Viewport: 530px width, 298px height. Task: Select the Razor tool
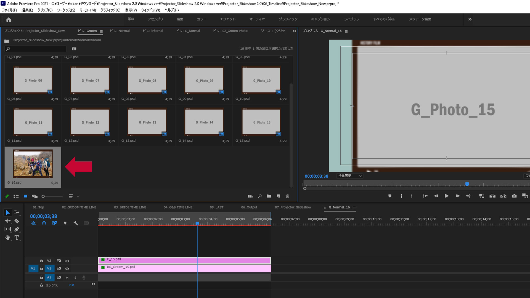(x=17, y=221)
